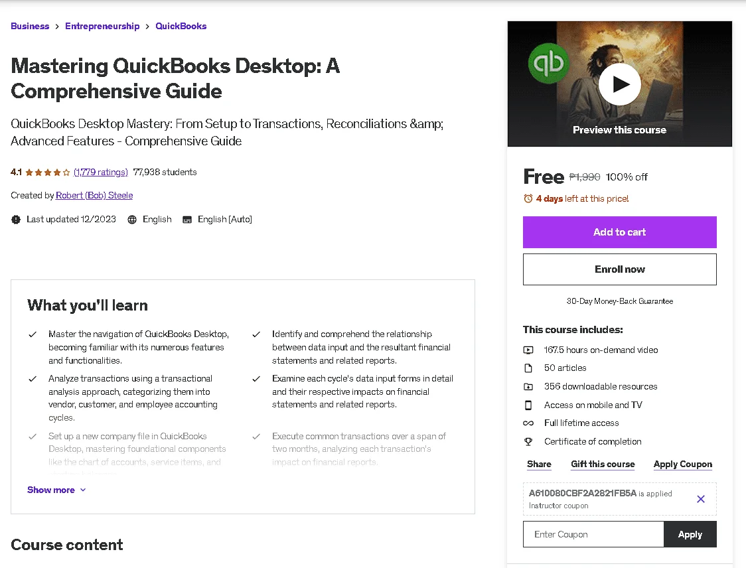Viewport: 746px width, 568px height.
Task: Open the QuickBooks breadcrumb link
Action: (181, 26)
